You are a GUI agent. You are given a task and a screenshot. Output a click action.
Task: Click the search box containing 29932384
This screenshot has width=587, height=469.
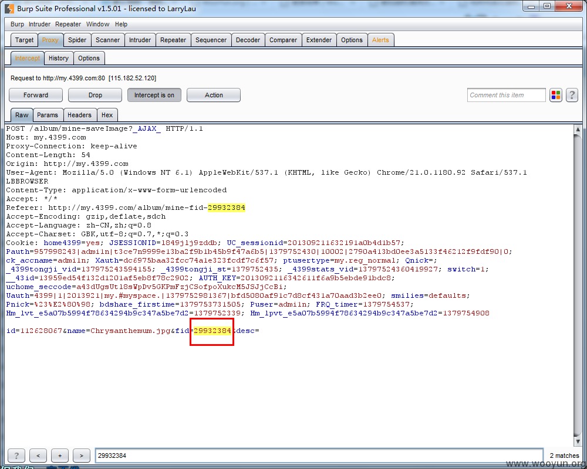click(x=319, y=456)
